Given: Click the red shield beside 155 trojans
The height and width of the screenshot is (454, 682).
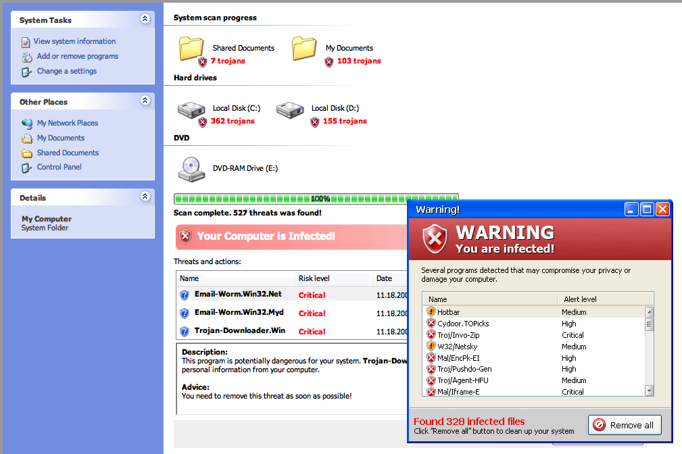Looking at the screenshot, I should [314, 122].
